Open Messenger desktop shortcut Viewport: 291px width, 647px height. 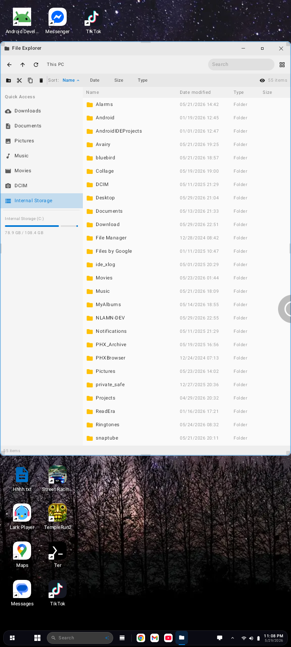[57, 21]
